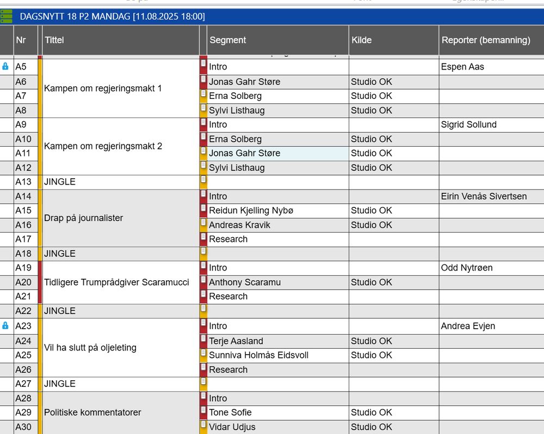Select story Vil ha slutt på oljeleting

click(x=120, y=348)
